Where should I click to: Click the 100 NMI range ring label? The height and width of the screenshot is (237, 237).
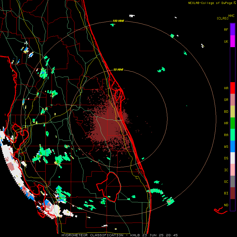pyautogui.click(x=118, y=21)
